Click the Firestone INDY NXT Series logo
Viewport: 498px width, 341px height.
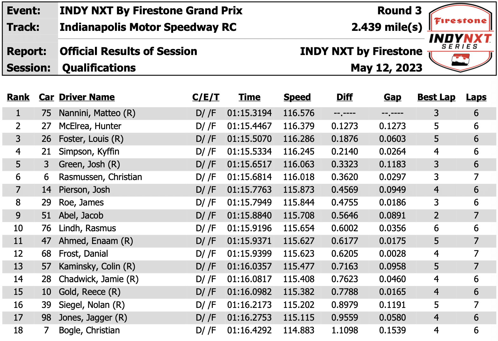click(460, 38)
